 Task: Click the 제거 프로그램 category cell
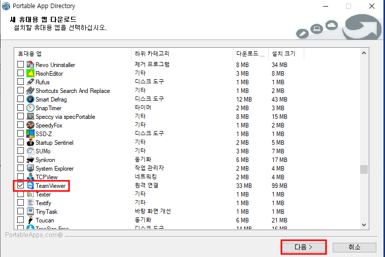[152, 65]
